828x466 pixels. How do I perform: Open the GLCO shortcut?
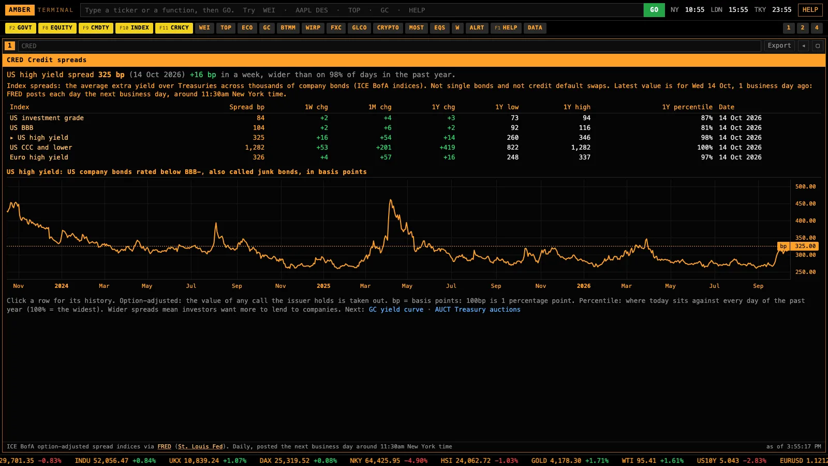point(360,28)
